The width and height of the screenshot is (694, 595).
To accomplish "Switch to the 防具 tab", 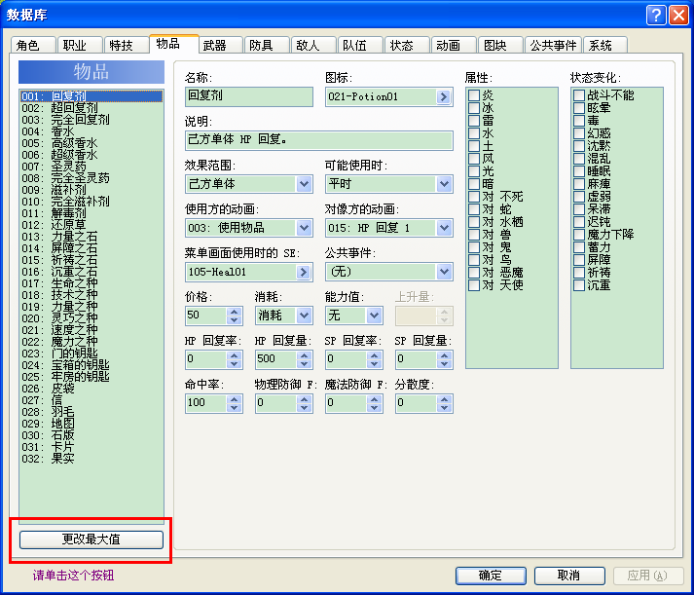I will [267, 45].
